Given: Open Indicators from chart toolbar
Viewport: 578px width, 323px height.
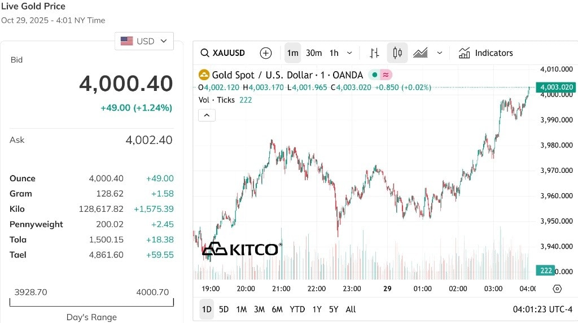Looking at the screenshot, I should coord(486,53).
